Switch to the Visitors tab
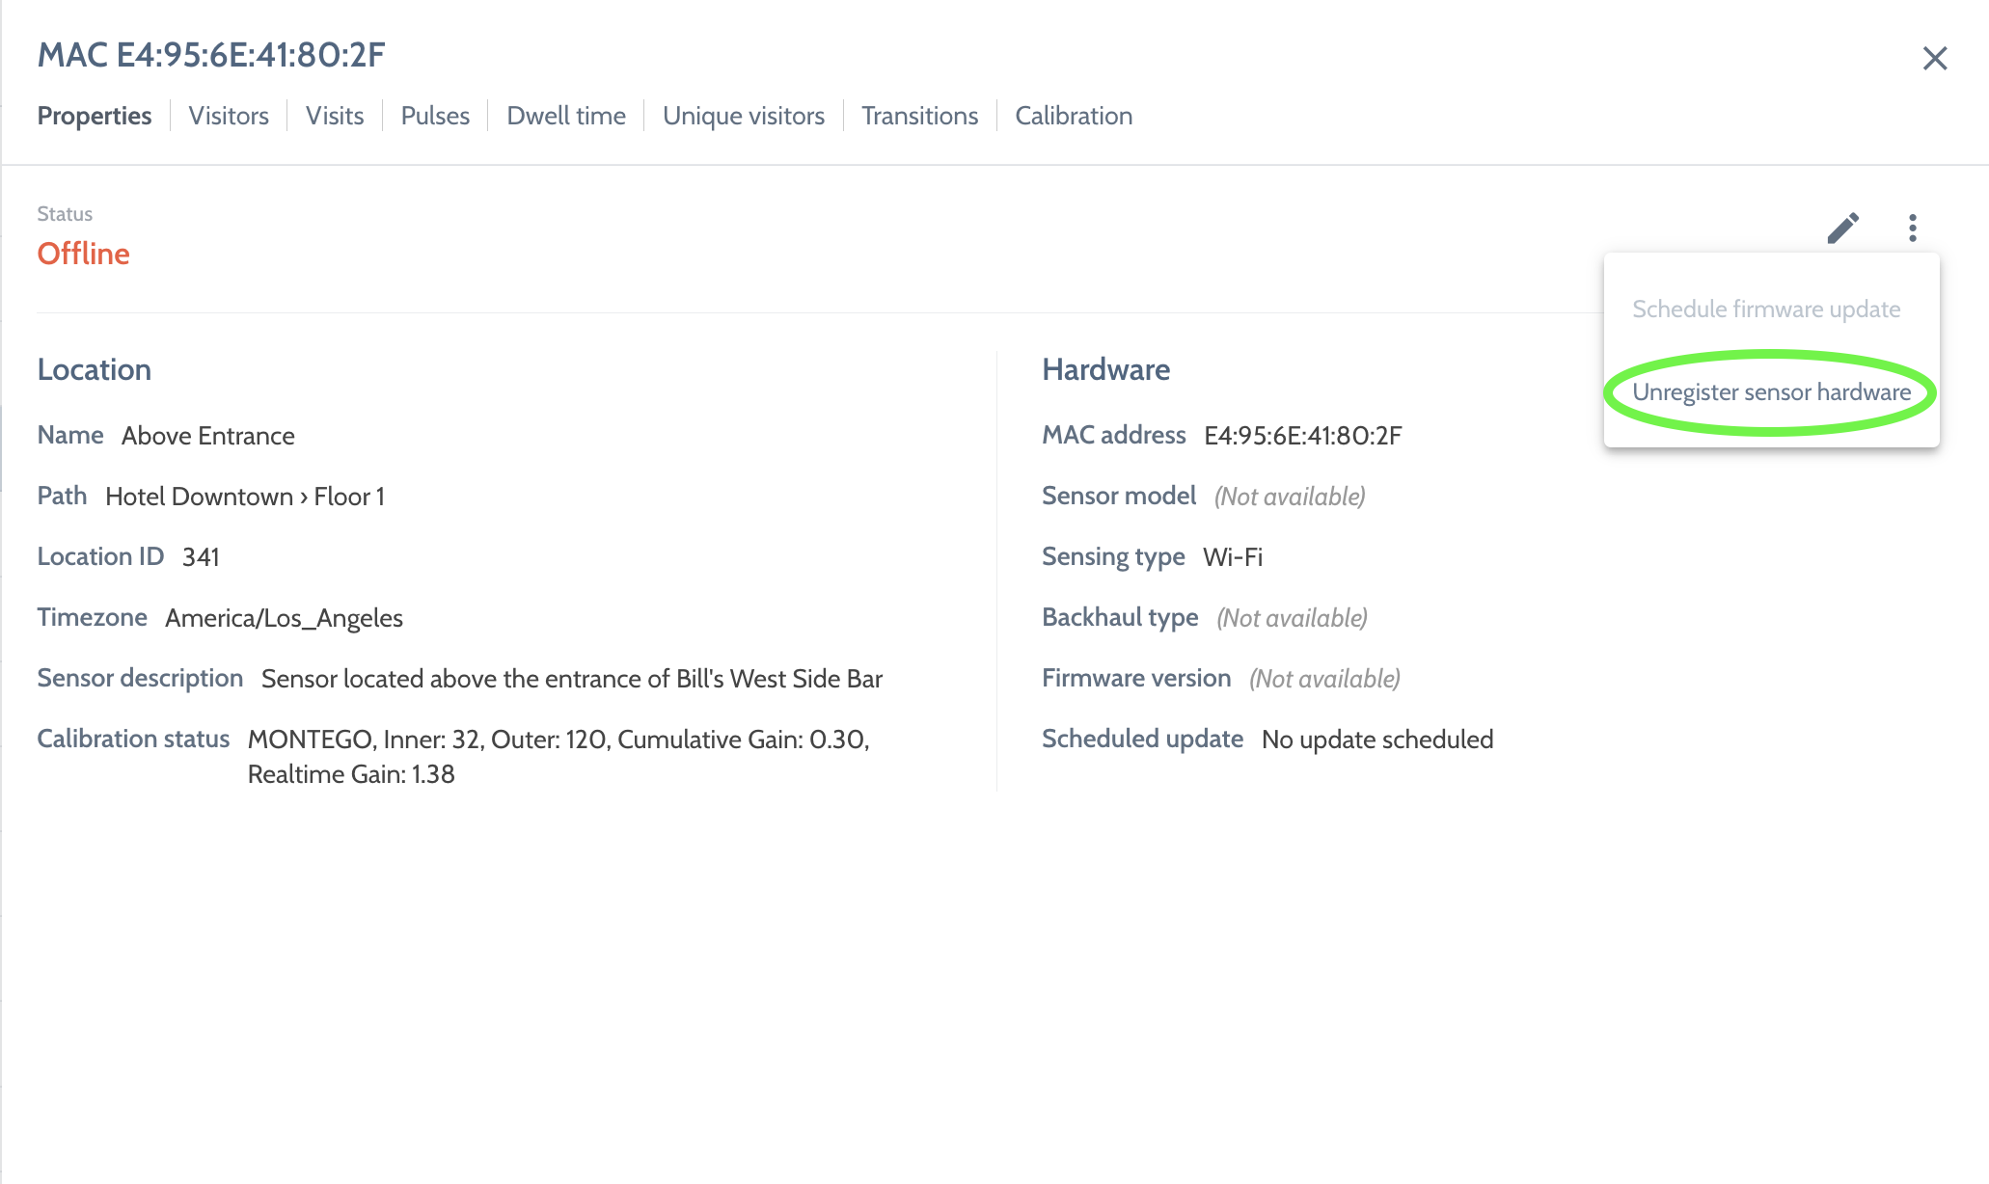 pyautogui.click(x=229, y=116)
